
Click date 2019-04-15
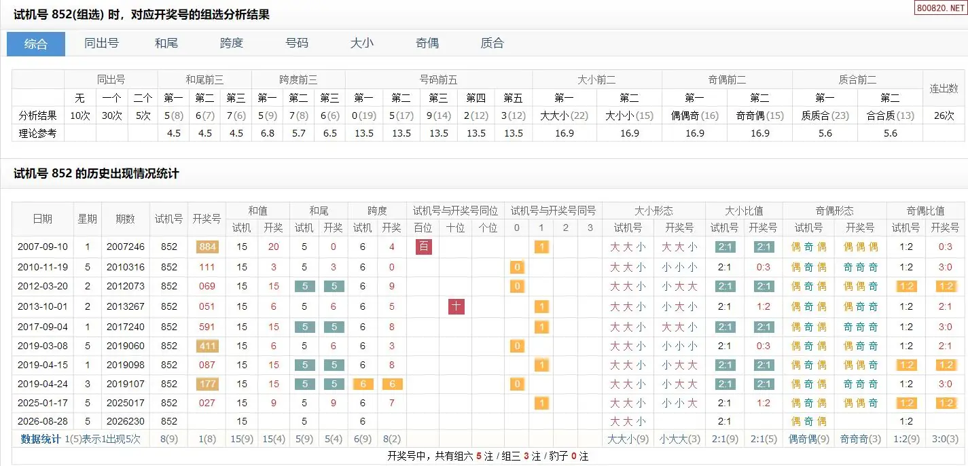pyautogui.click(x=43, y=365)
